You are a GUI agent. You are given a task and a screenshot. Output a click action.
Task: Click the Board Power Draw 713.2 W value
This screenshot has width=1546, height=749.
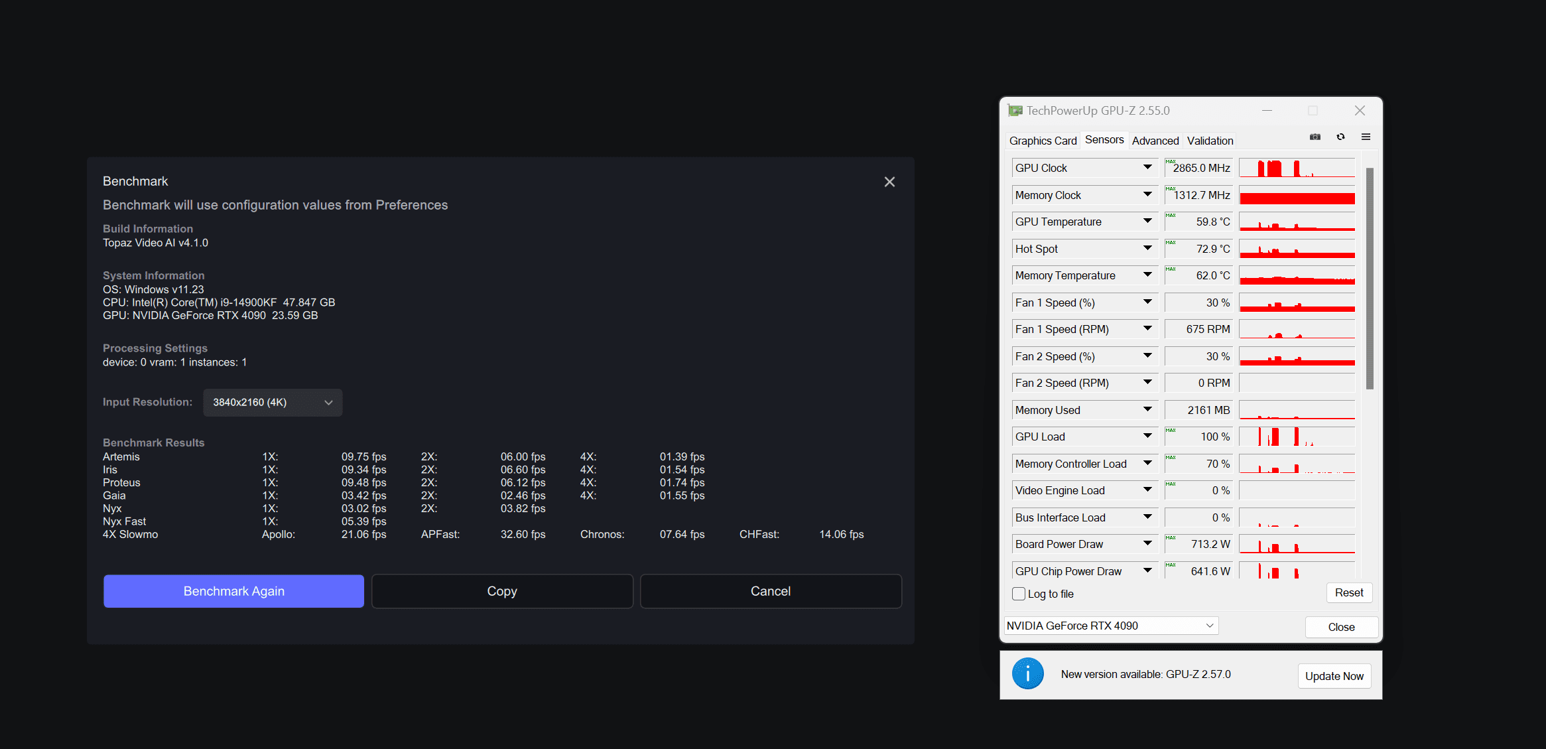(x=1198, y=544)
